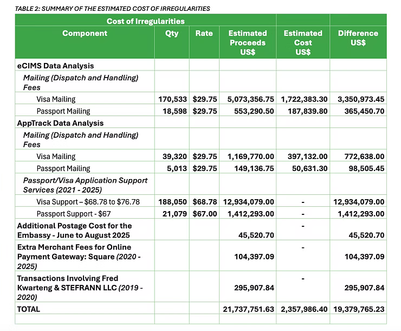The image size is (401, 331).
Task: Click the rate value $67.00
Action: point(205,214)
